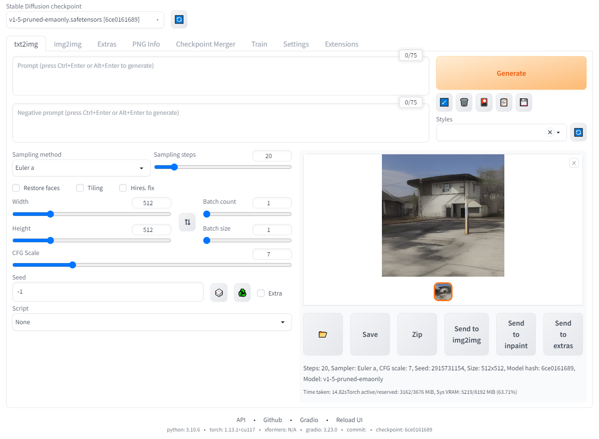Click the Zip button
The height and width of the screenshot is (439, 599).
click(417, 334)
